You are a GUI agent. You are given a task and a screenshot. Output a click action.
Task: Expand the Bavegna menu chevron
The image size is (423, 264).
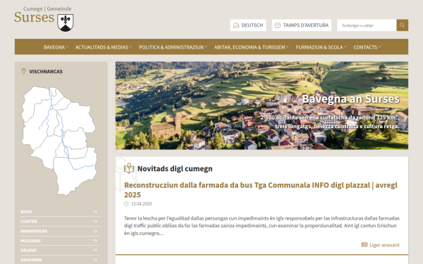pyautogui.click(x=67, y=47)
